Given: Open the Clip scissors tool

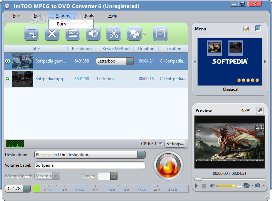Looking at the screenshot, I should point(114,34).
